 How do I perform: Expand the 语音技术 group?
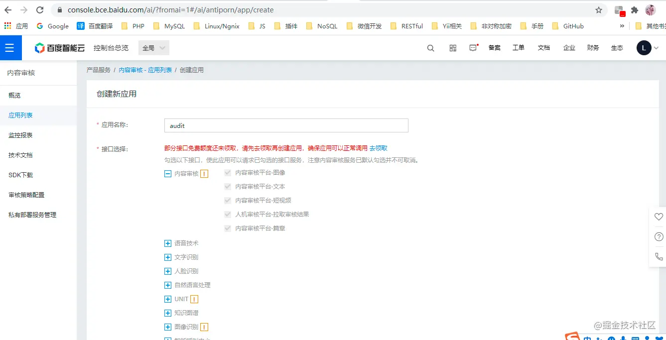(x=168, y=243)
